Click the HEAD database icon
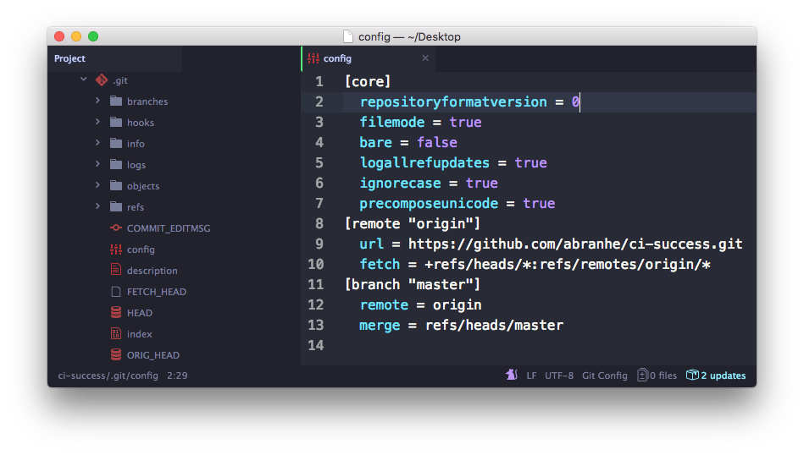Screen dimensions: 804x455 coord(116,312)
